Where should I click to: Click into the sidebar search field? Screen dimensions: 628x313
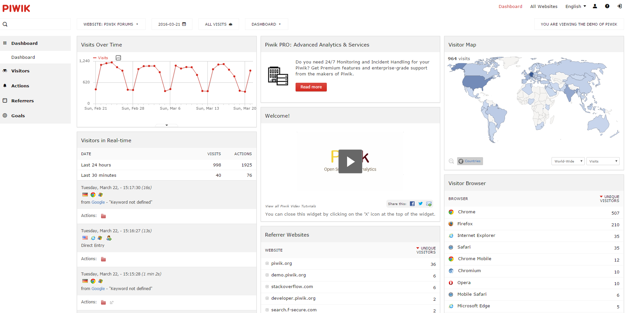(35, 24)
